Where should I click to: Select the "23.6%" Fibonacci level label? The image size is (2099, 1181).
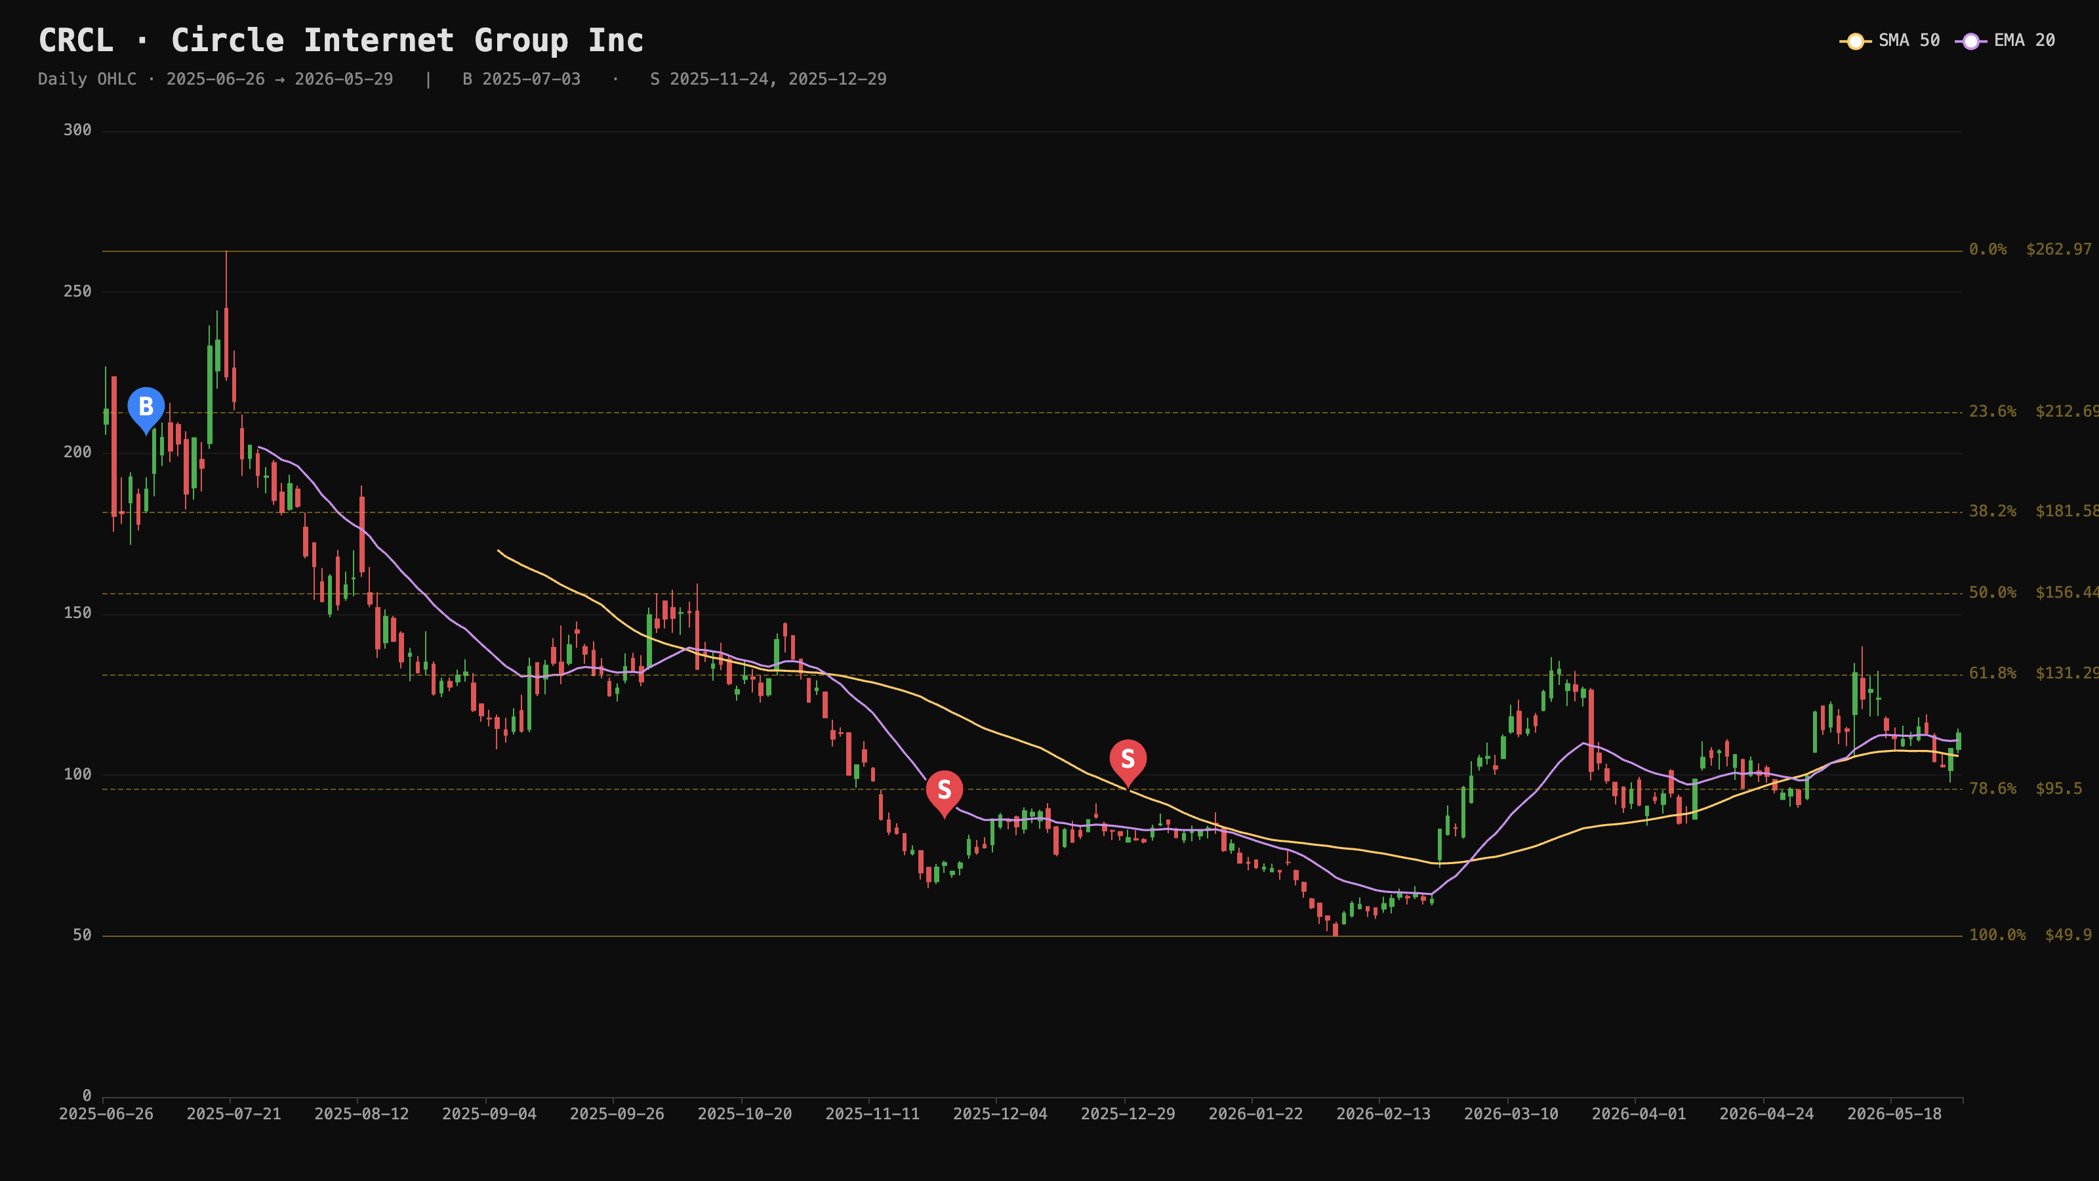1992,411
